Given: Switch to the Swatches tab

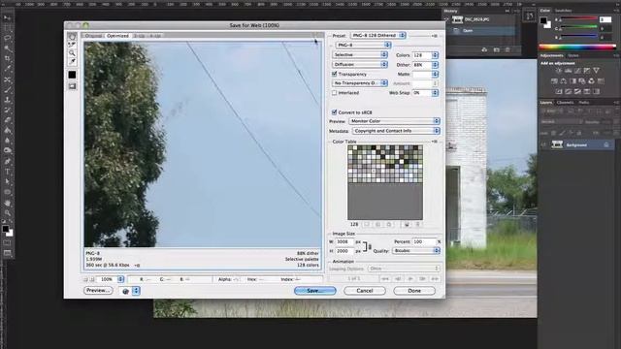Looking at the screenshot, I should tap(564, 11).
